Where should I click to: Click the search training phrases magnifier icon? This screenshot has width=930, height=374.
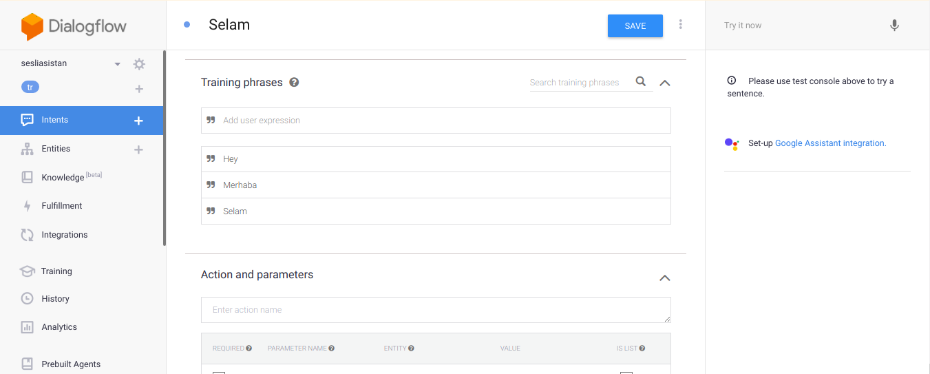tap(641, 82)
